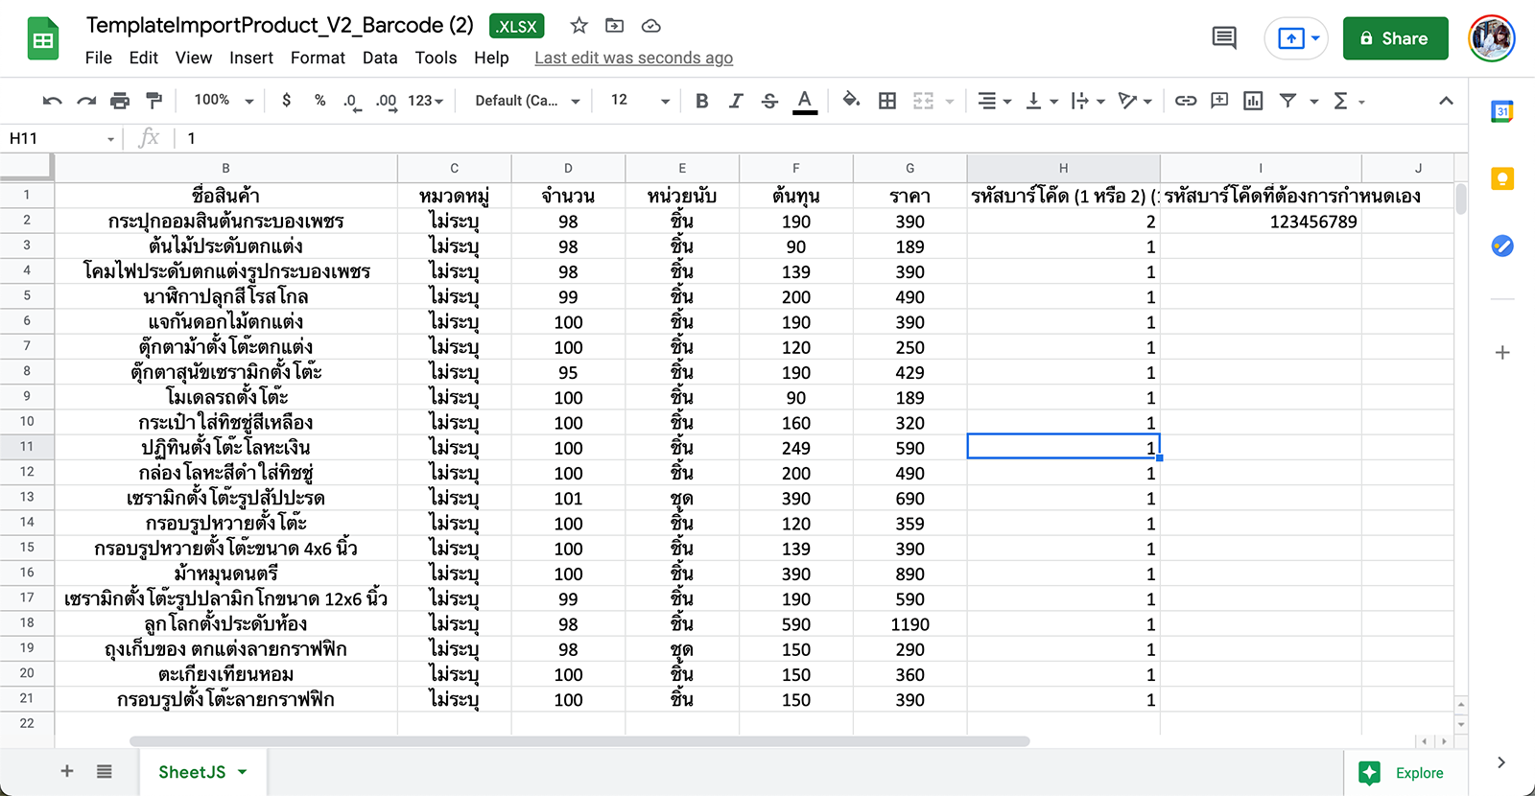Screen dimensions: 1535x796
Task: Click the green Share button
Action: click(1395, 38)
